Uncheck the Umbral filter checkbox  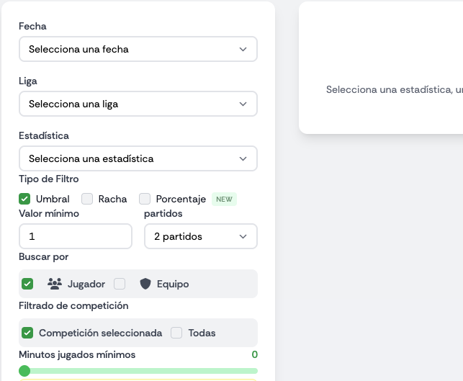[24, 199]
